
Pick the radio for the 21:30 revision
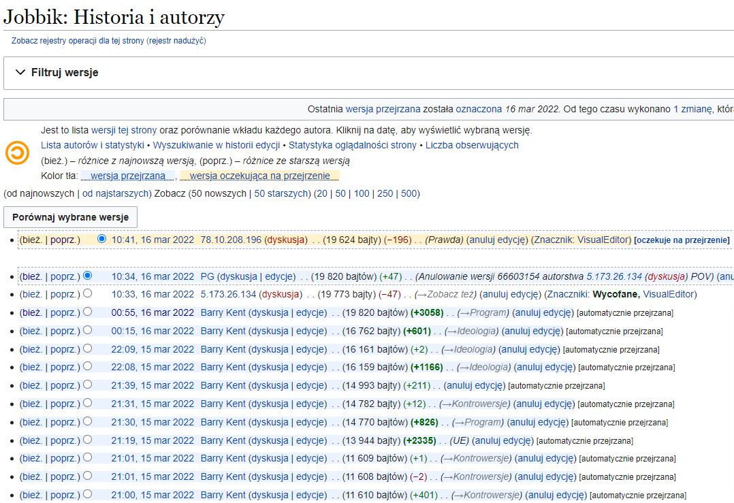[x=88, y=421]
